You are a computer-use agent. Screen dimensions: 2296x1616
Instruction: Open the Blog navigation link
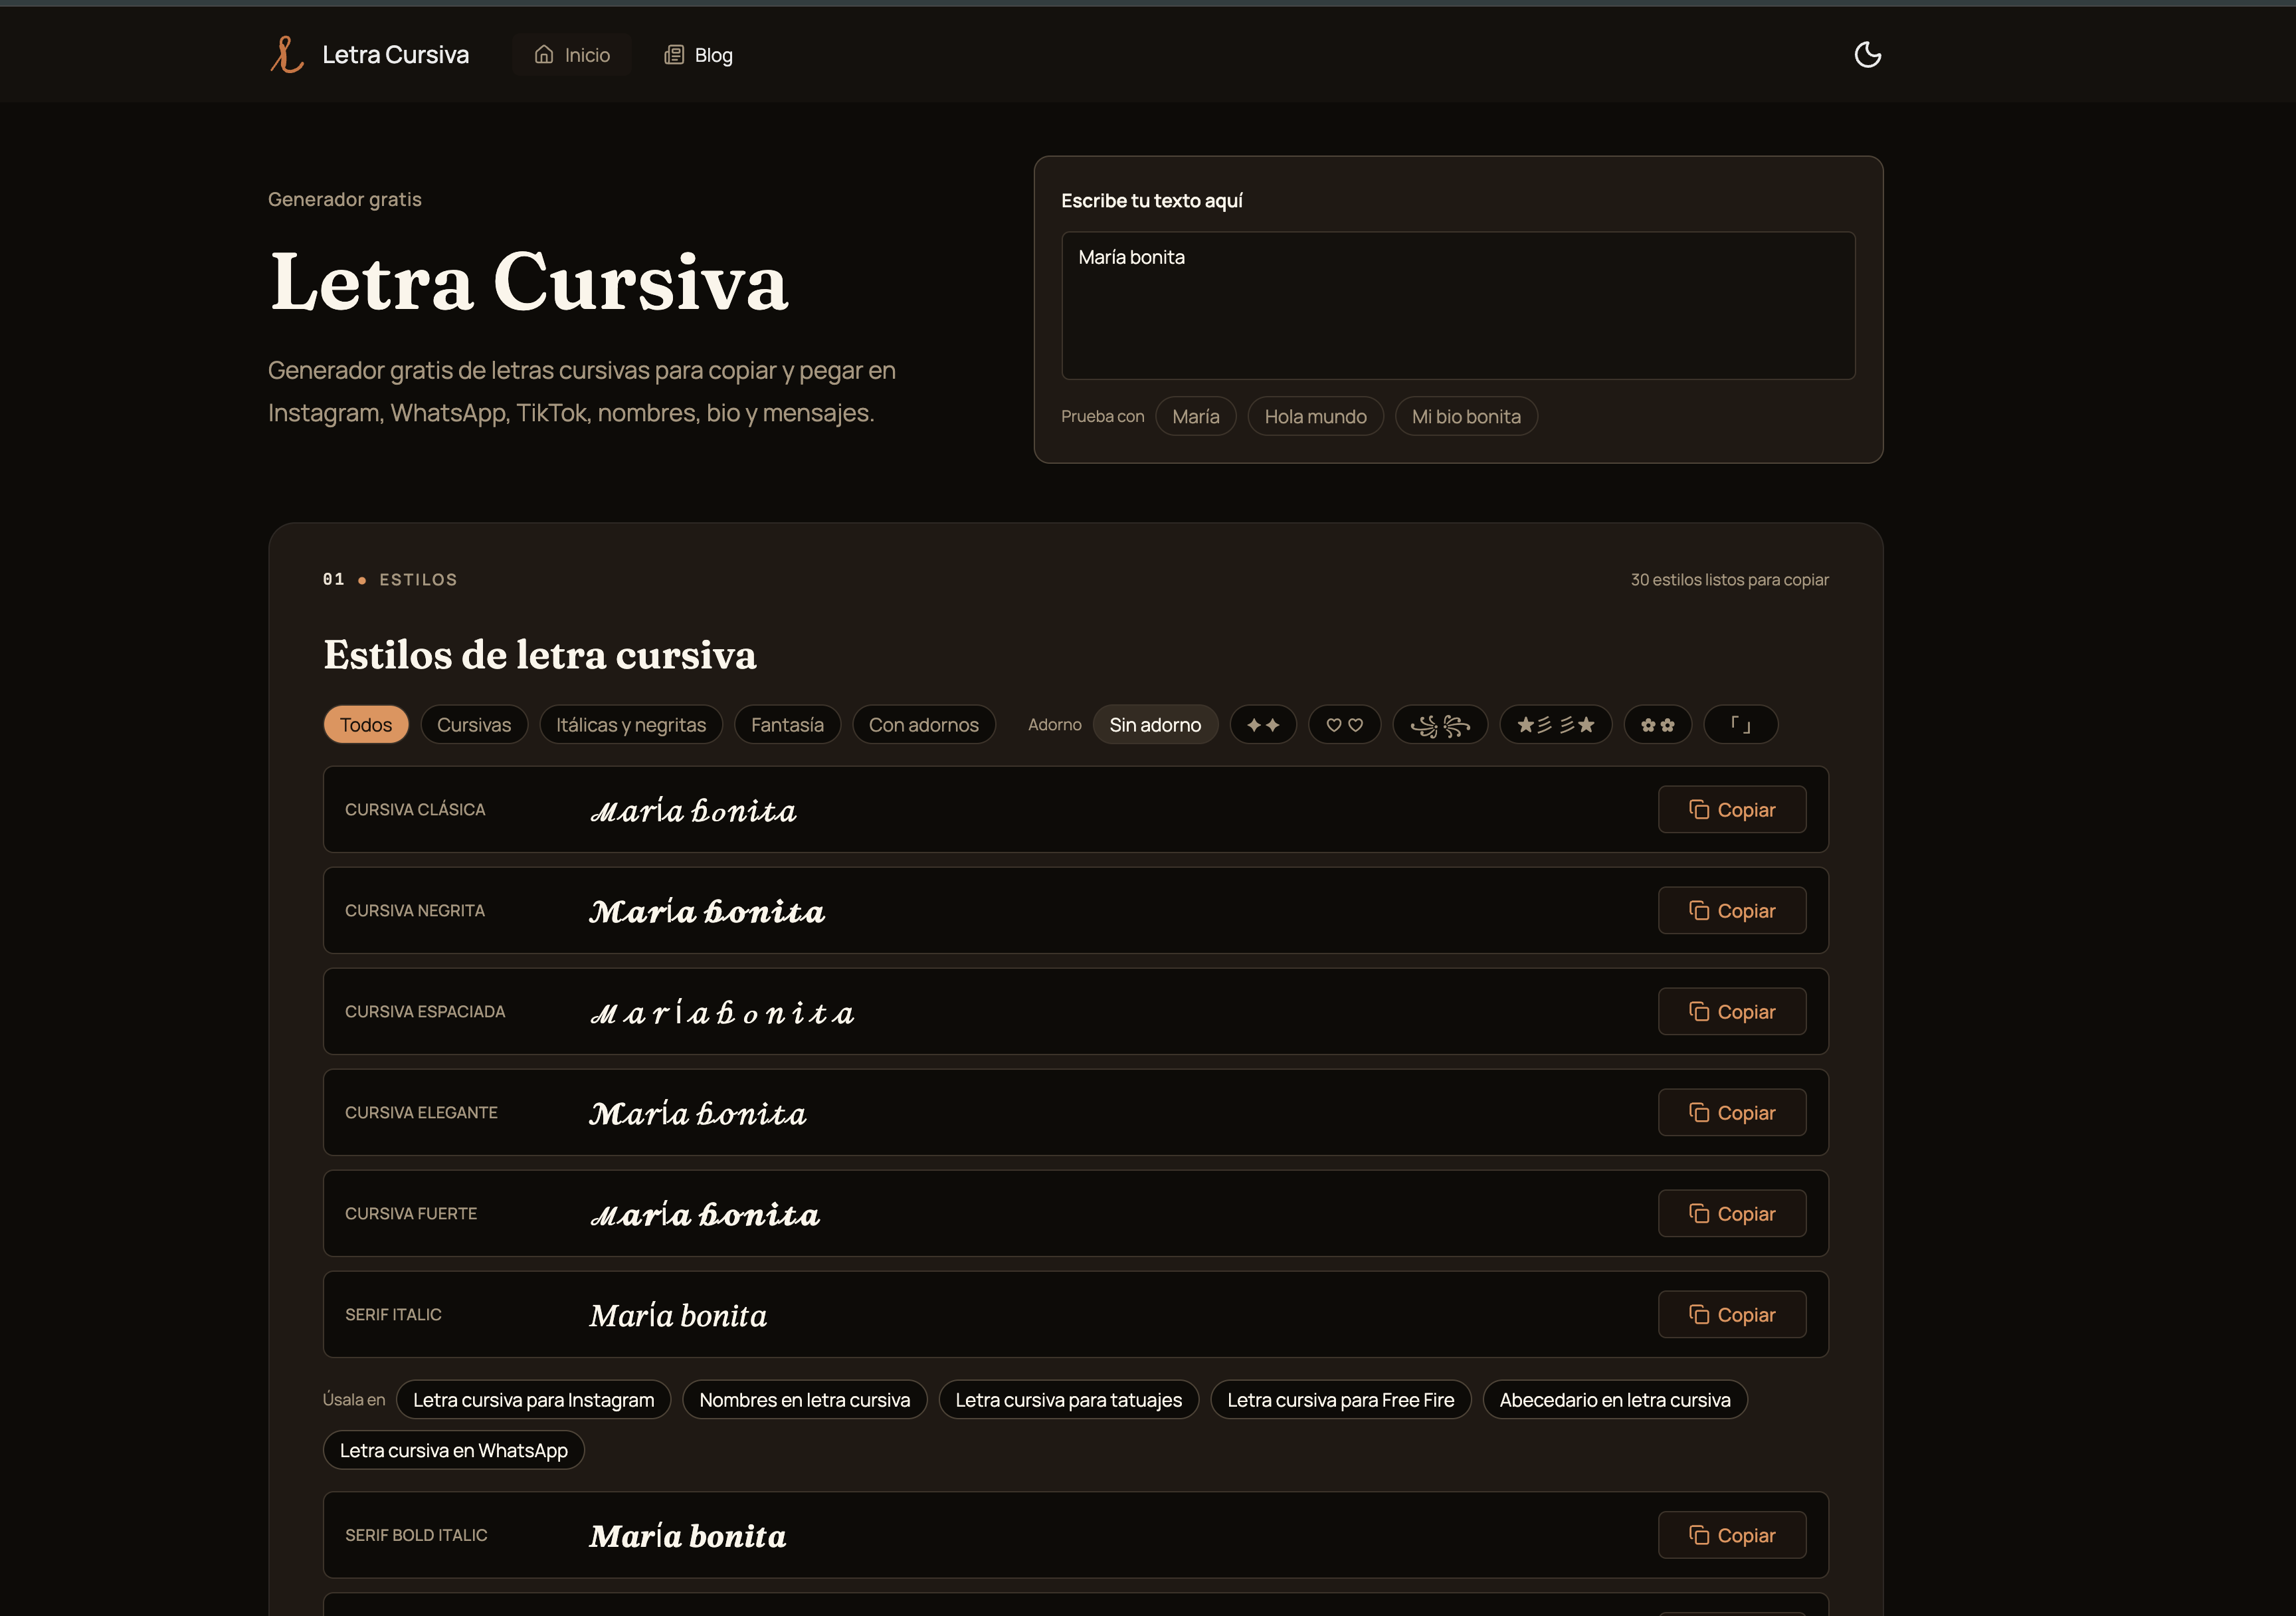(x=698, y=55)
